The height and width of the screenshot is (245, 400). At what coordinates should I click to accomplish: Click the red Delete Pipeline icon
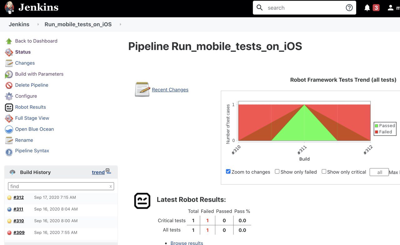[x=9, y=85]
